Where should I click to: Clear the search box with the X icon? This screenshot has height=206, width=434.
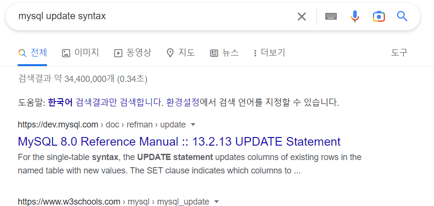click(301, 17)
